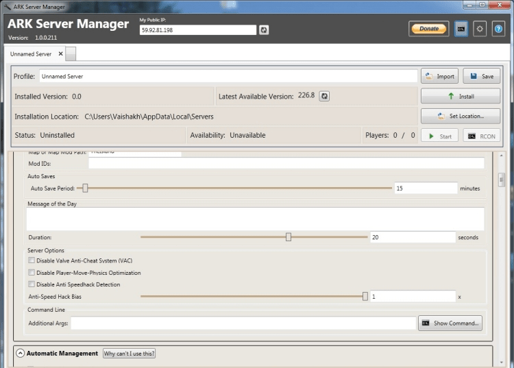This screenshot has width=514, height=368.
Task: Show the command line
Action: point(450,323)
